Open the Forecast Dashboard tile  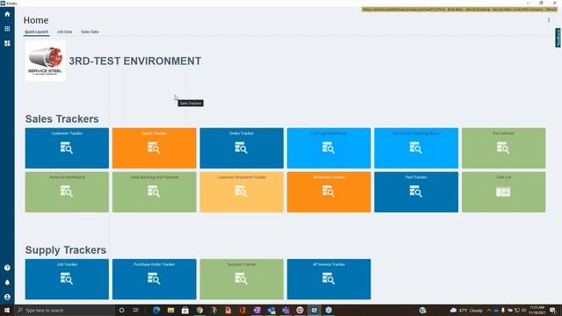coord(67,192)
